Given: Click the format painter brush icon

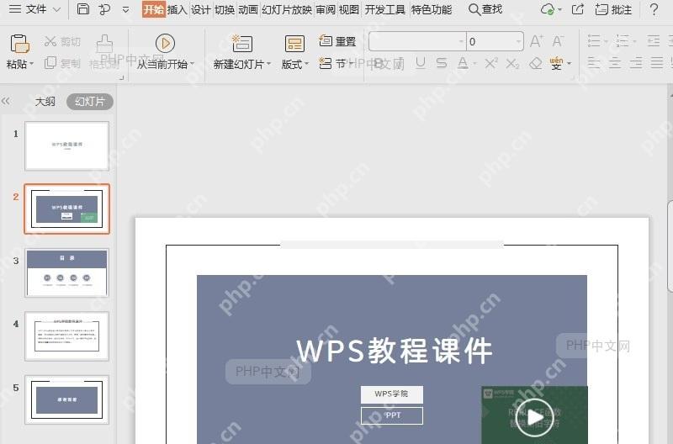Looking at the screenshot, I should click(x=104, y=44).
